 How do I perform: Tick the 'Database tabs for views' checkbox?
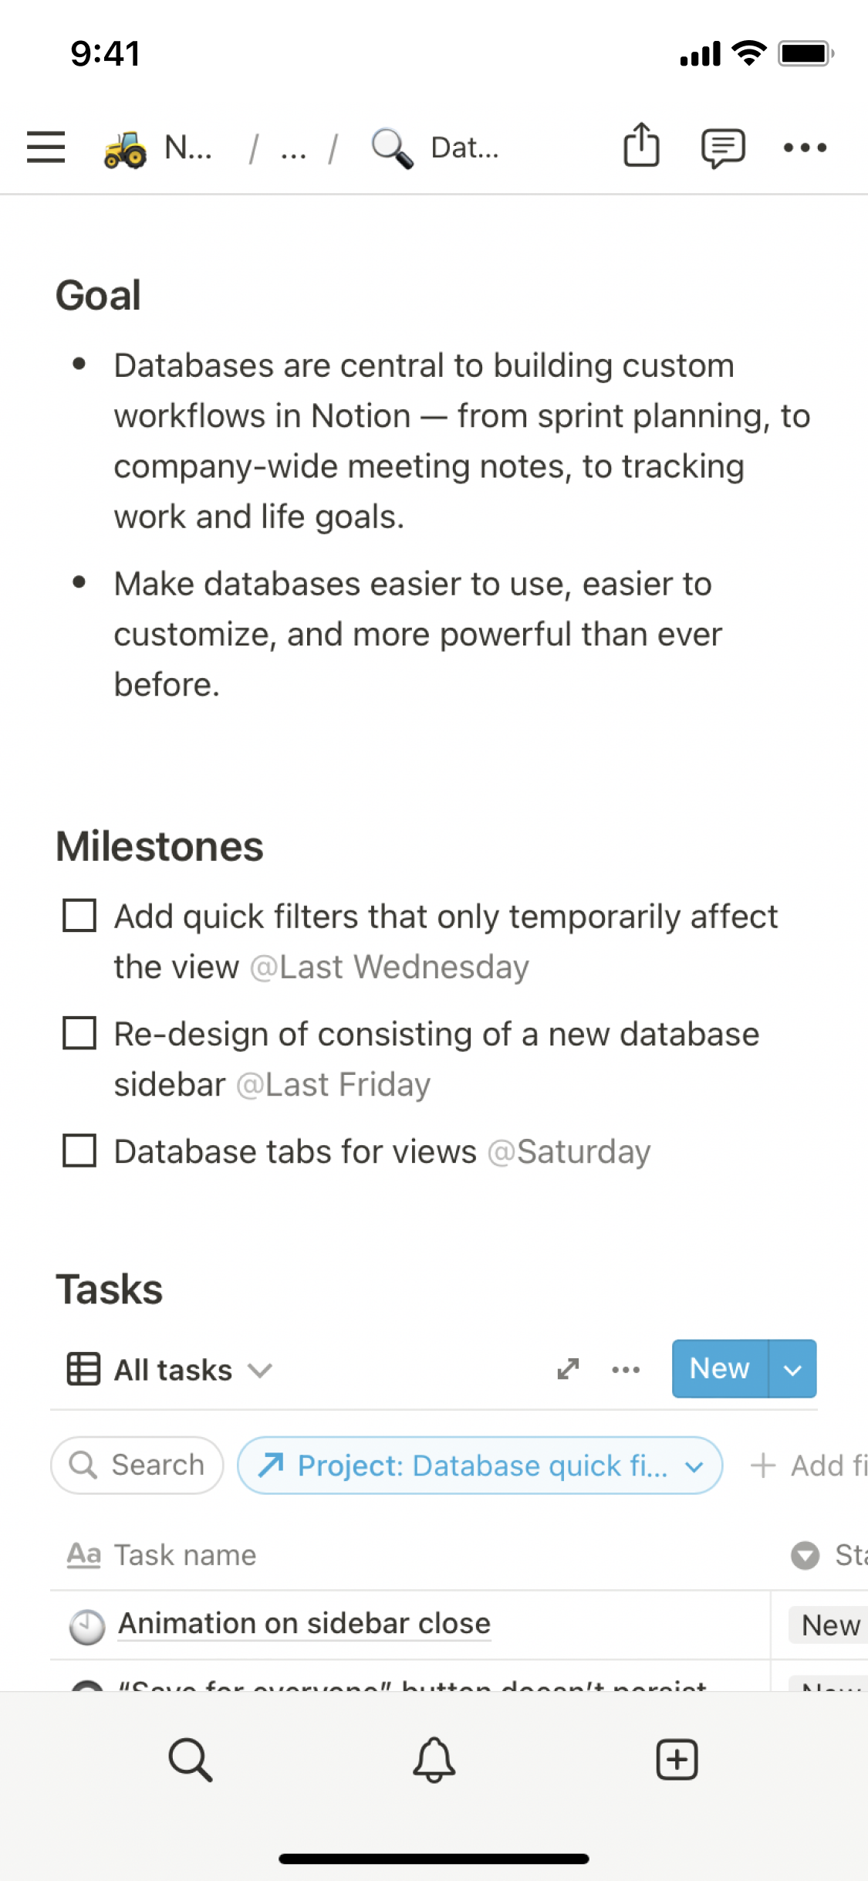79,1151
